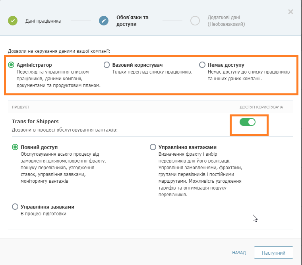Open the Обов'язки та доступи step label
The image size is (302, 265).
[x=132, y=21]
